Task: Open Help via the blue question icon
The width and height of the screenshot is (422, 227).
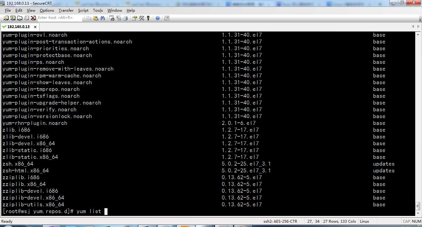Action: click(158, 18)
